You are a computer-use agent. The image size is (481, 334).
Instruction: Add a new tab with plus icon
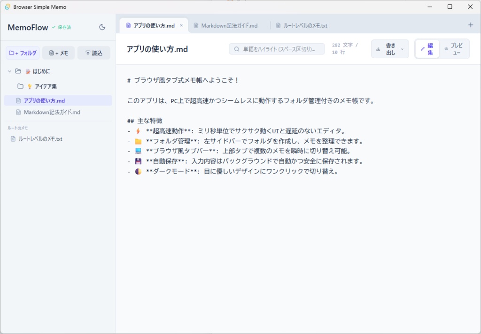click(471, 25)
